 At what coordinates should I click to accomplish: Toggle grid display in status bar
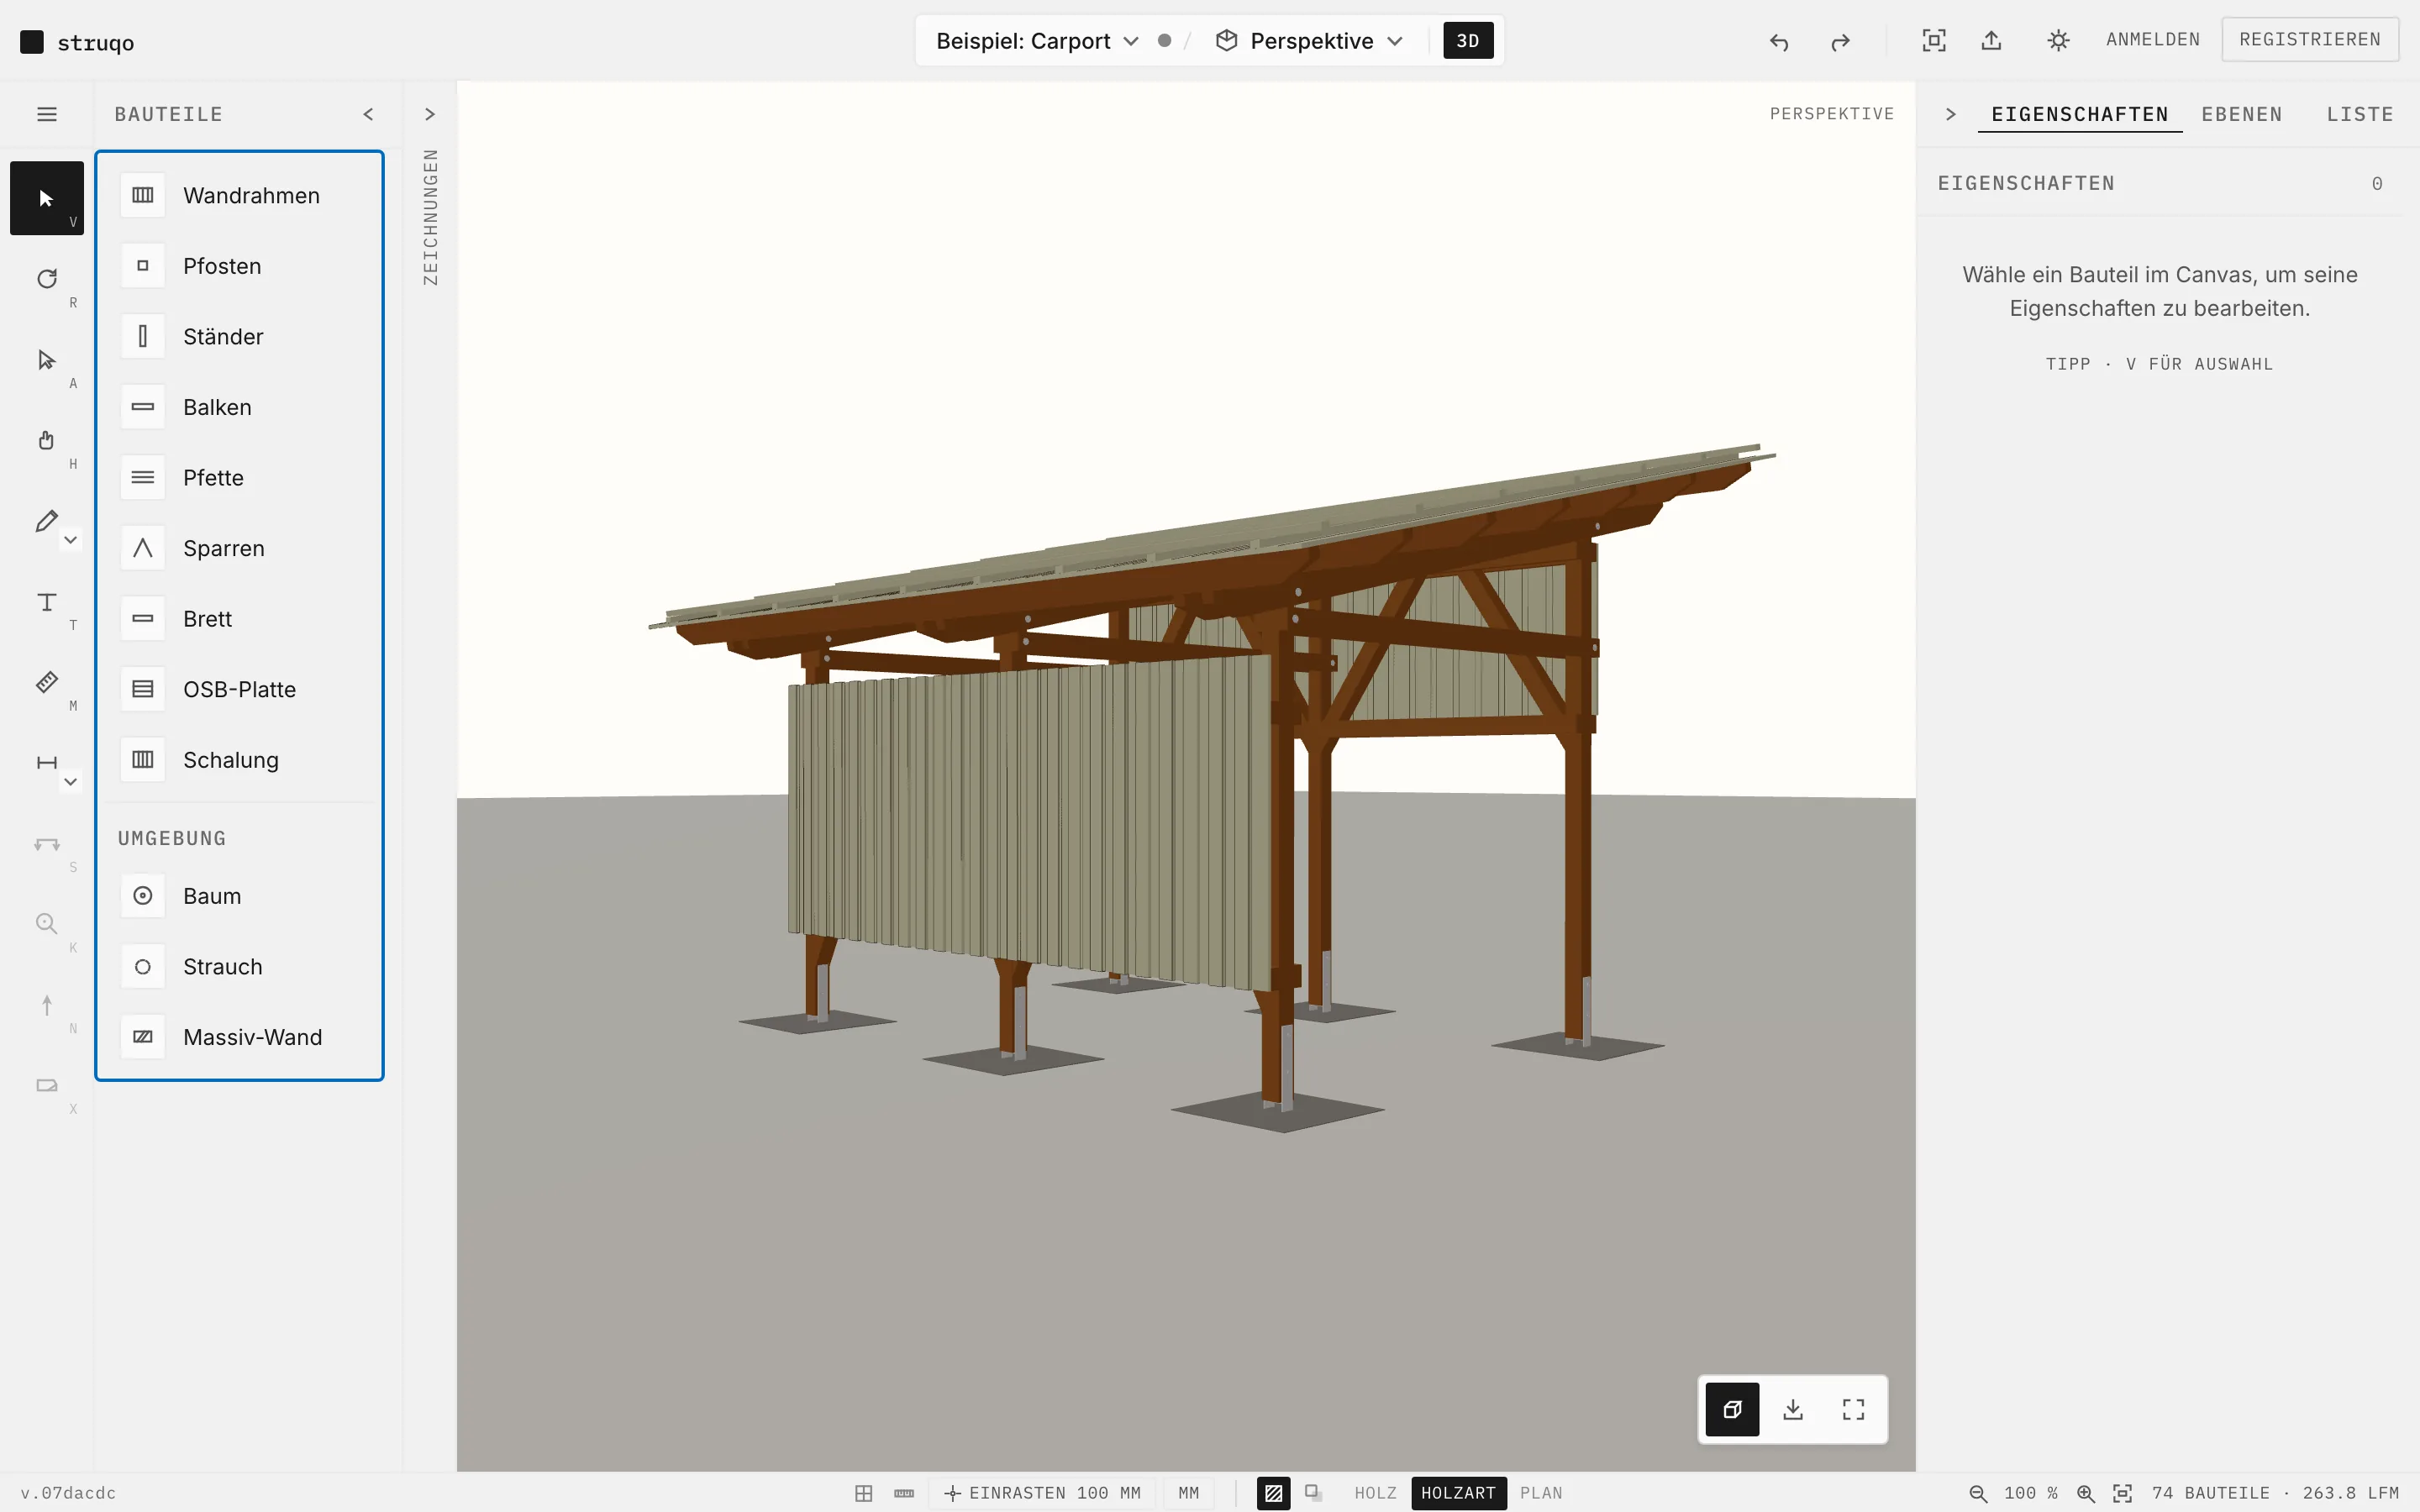(x=864, y=1493)
